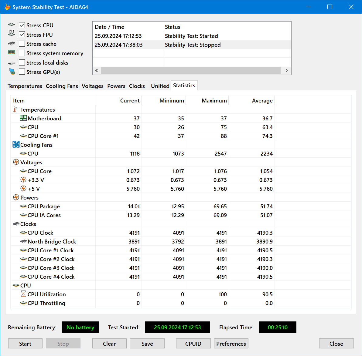Click the log list right scroll arrow

click(286, 71)
